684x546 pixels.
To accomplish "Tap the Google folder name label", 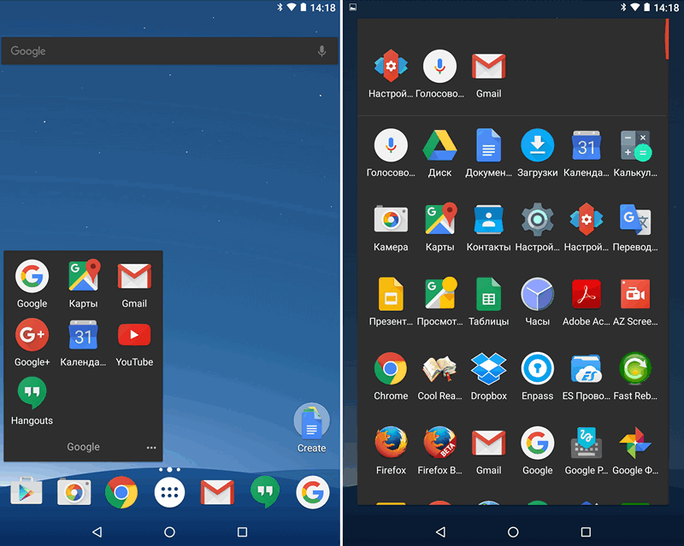I will click(83, 447).
